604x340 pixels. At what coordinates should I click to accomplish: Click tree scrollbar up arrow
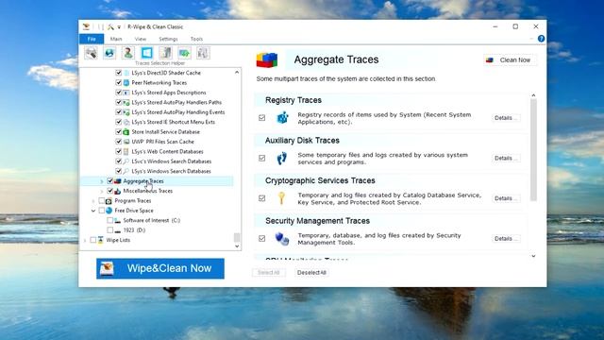[237, 72]
